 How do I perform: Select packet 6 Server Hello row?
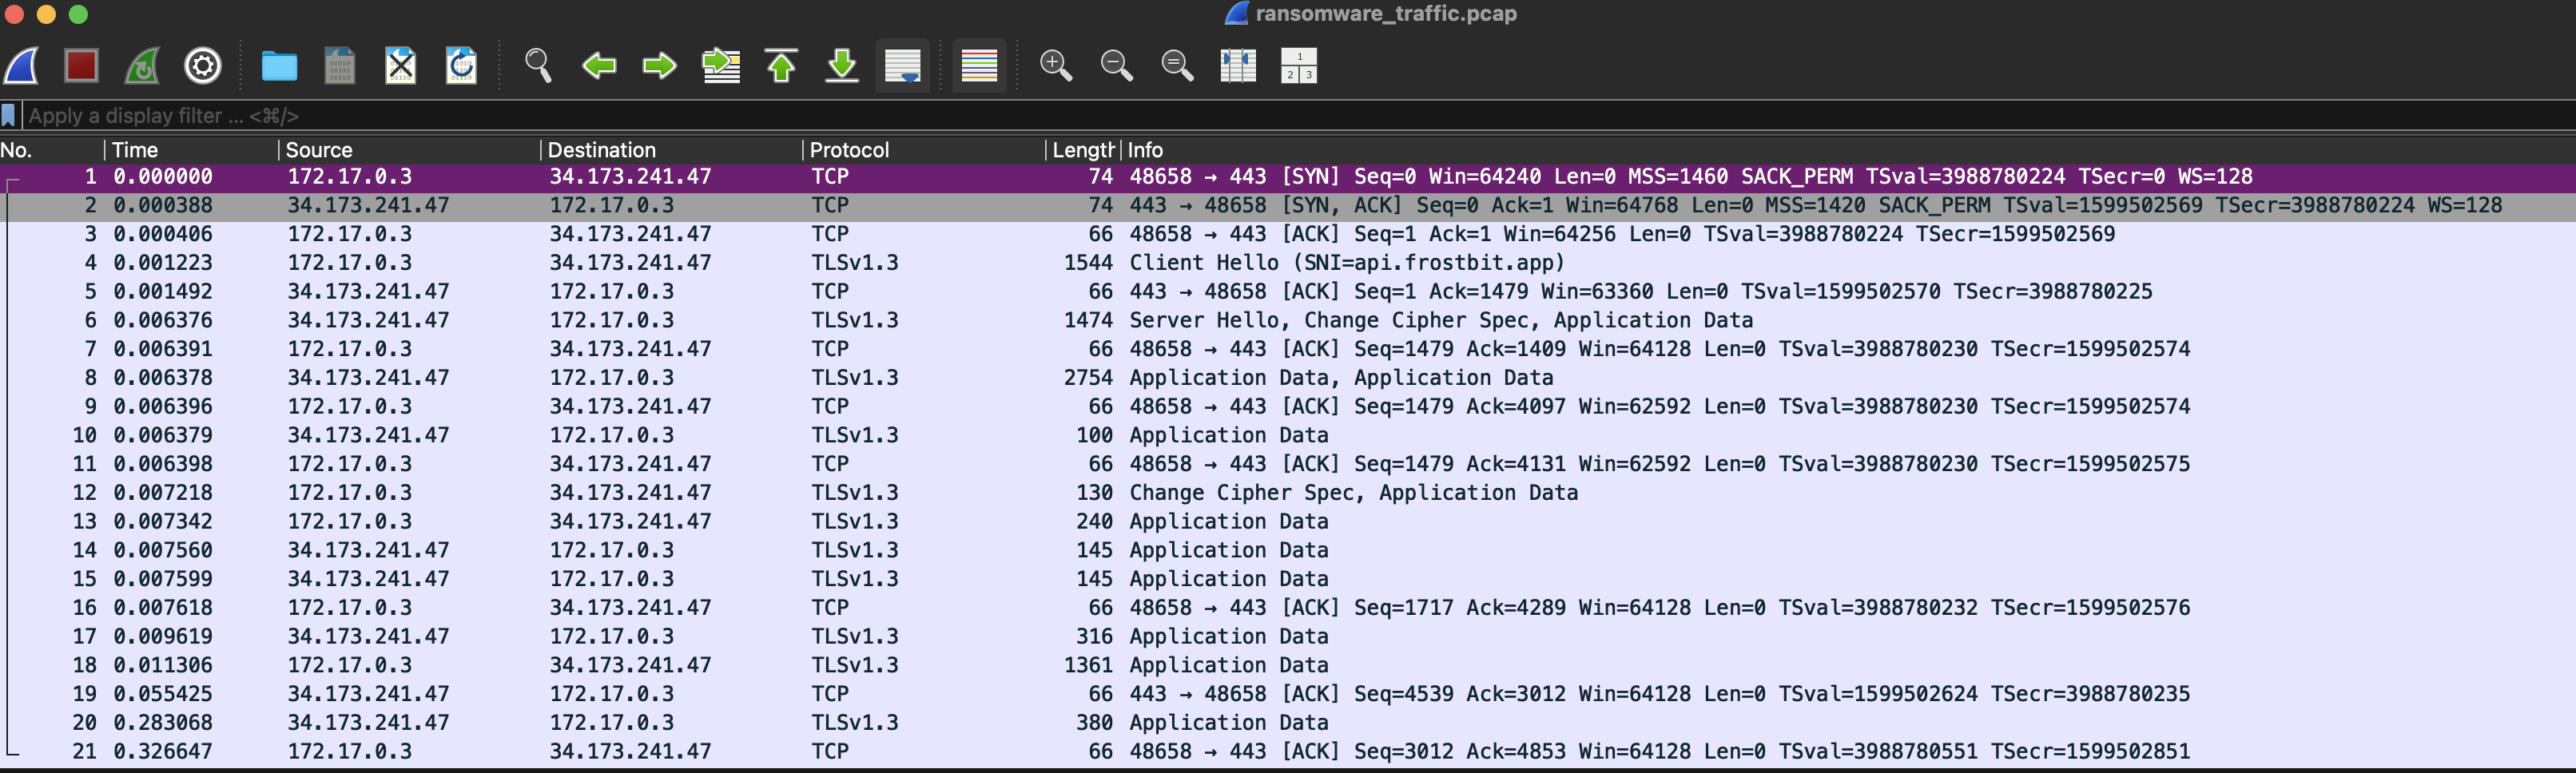pos(1288,321)
